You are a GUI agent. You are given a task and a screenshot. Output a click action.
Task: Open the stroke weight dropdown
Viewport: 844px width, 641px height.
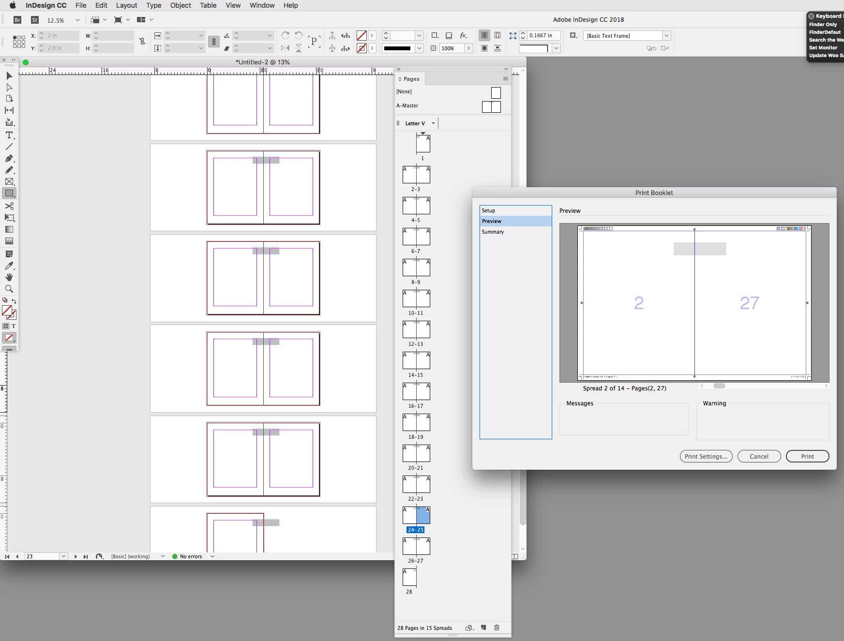(420, 36)
